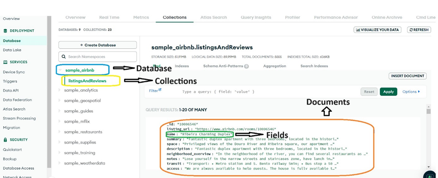
Task: Open Backup in the sidebar
Action: point(9,159)
